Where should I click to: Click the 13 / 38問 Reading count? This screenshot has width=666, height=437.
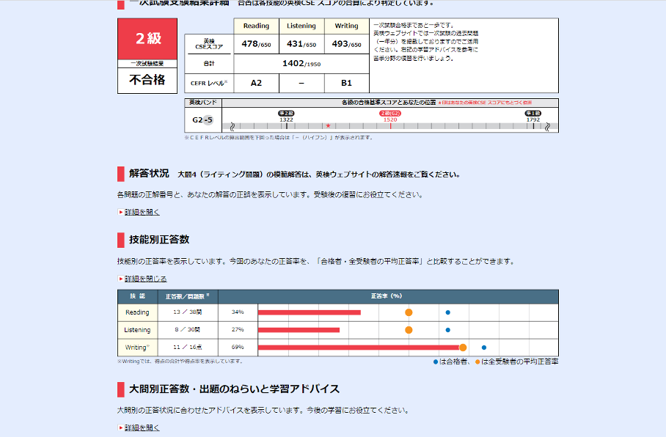click(187, 312)
